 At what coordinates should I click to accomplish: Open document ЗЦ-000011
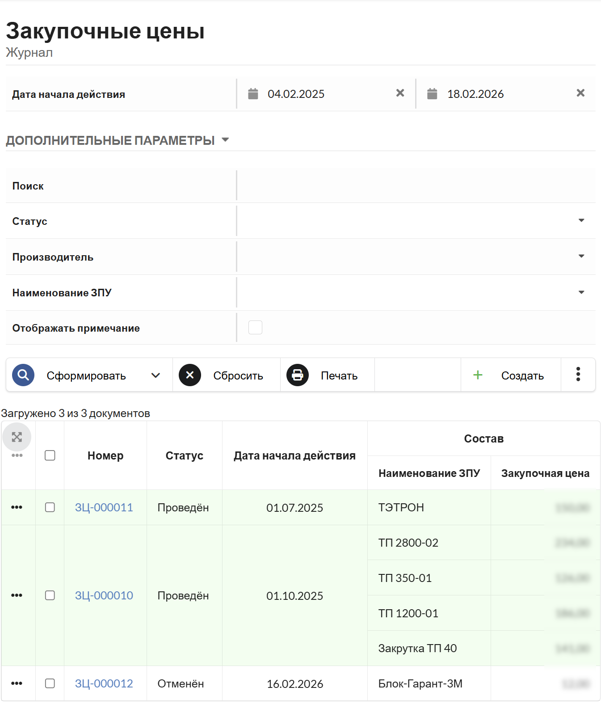tap(104, 507)
